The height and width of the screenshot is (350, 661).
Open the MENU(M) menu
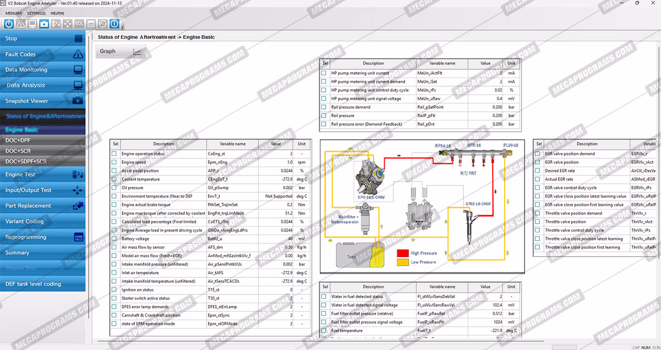[x=14, y=13]
